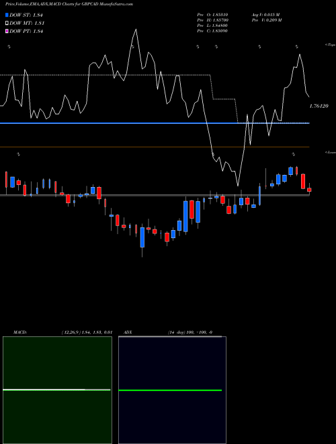Click the '<Lows' marker label

(330, 152)
